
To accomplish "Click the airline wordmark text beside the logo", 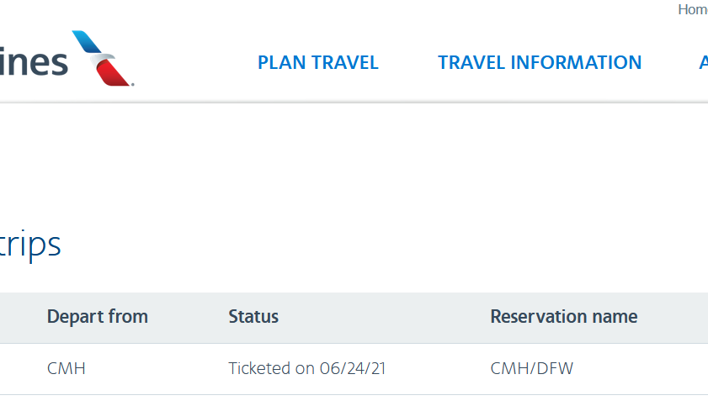I will (34, 63).
